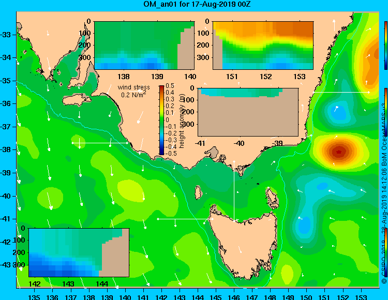Viewport: 388px width, 300px height.
Task: Click the "BoM OceanMAPS" vertical credit text
Action: [x=384, y=133]
